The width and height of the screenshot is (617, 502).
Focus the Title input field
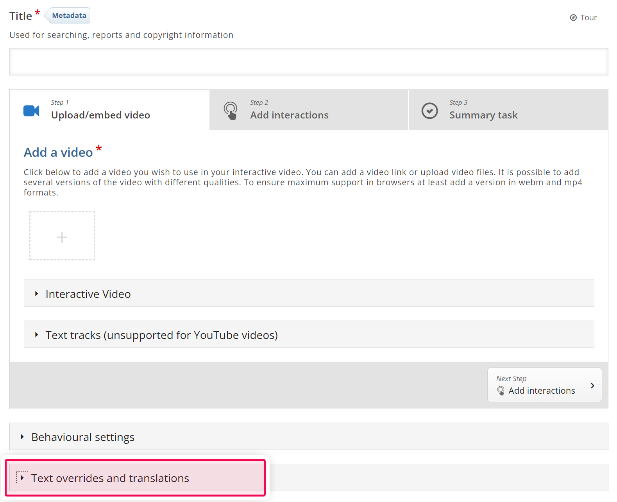tap(309, 62)
